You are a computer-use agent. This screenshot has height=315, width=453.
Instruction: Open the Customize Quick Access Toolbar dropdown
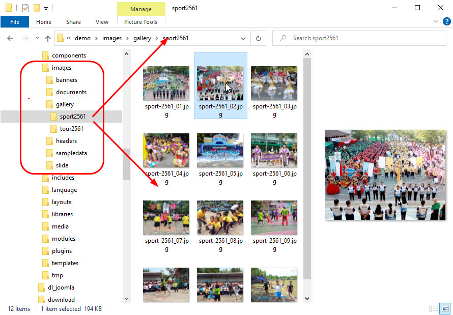tap(46, 9)
